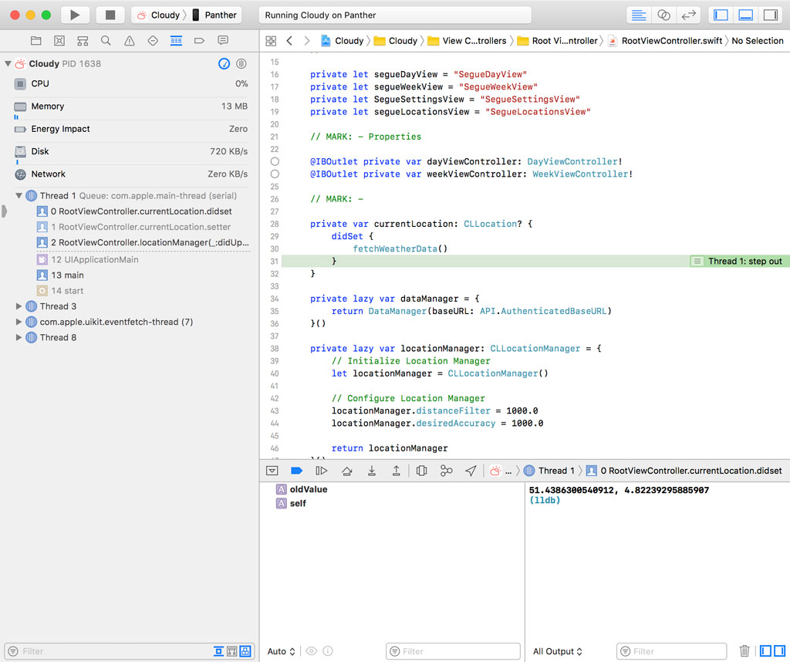Expand Thread 3 in the debug navigator
Screen dimensions: 790x662
click(x=19, y=306)
